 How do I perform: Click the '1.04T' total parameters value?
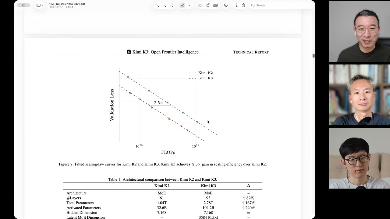(162, 203)
